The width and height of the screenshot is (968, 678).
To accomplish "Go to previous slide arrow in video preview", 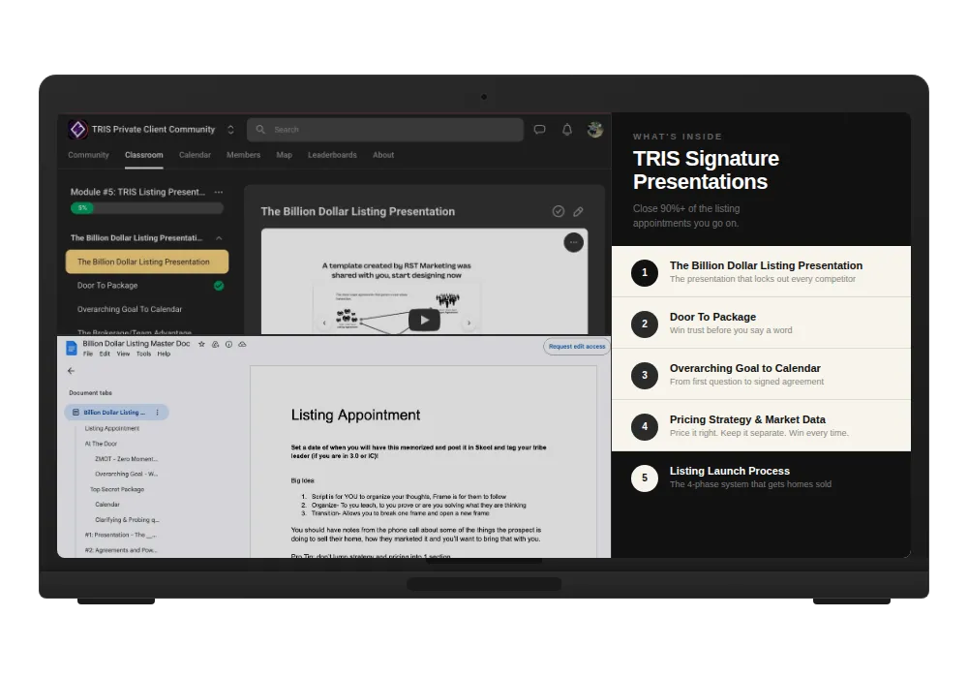I will pos(324,323).
